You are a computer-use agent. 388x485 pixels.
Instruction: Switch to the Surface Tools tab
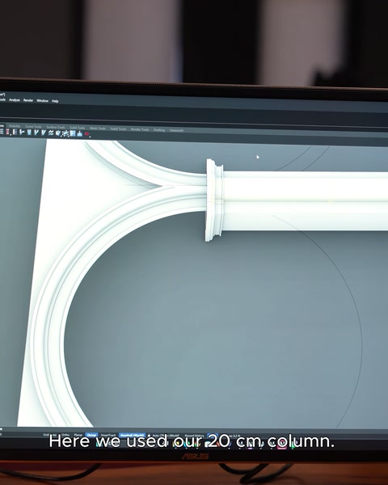[56, 127]
